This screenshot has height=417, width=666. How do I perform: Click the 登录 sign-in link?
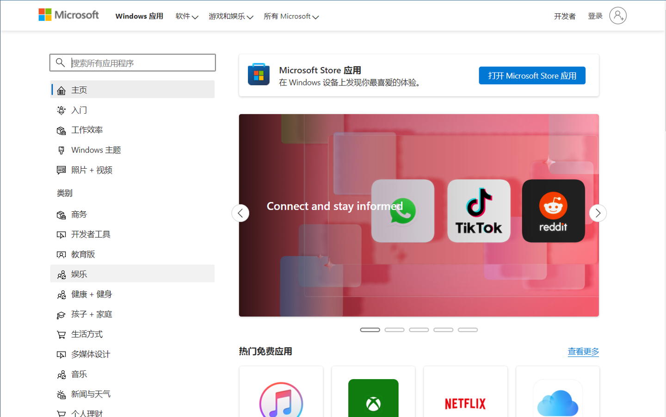[x=595, y=16]
